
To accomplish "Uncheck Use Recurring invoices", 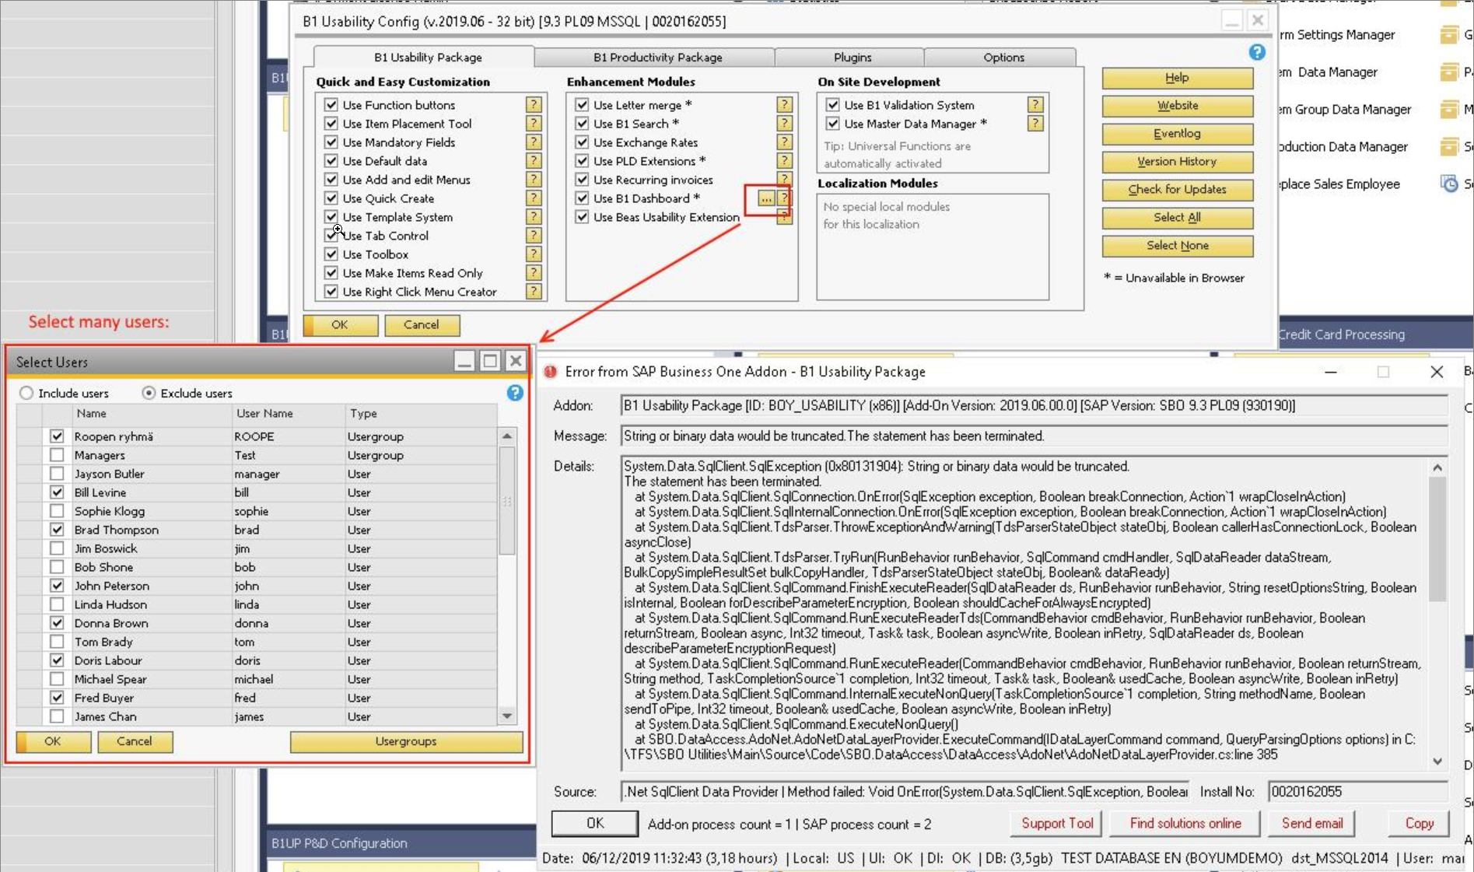I will click(582, 179).
